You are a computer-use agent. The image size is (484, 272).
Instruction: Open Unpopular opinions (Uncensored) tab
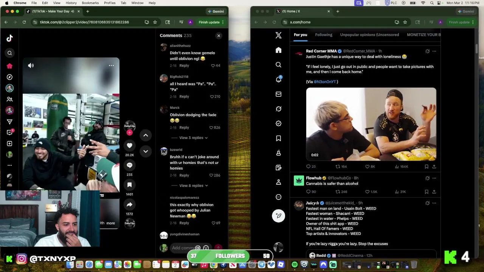pos(369,35)
